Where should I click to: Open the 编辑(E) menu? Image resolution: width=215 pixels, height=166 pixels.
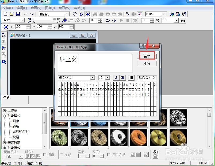[x=22, y=8]
